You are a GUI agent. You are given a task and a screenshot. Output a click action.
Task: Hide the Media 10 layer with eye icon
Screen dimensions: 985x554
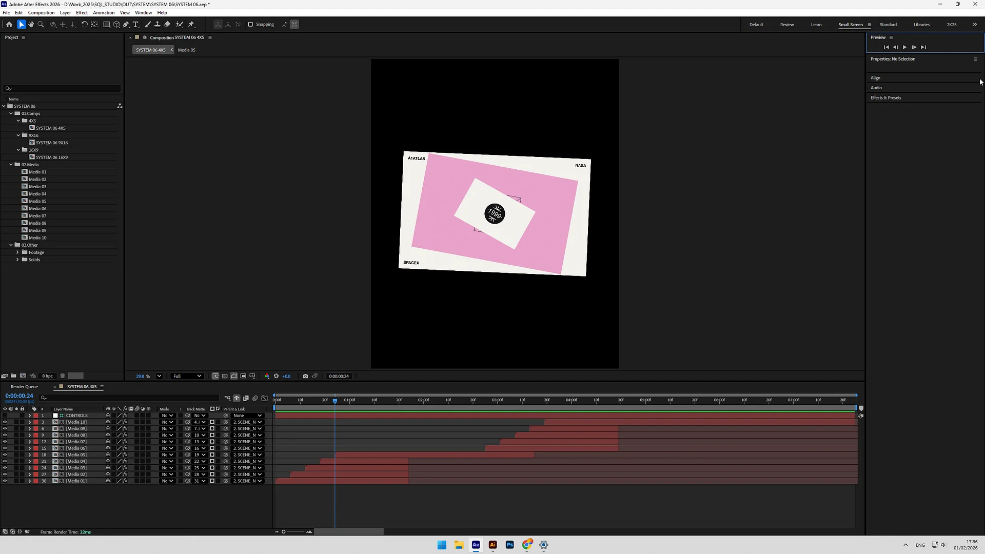[5, 422]
